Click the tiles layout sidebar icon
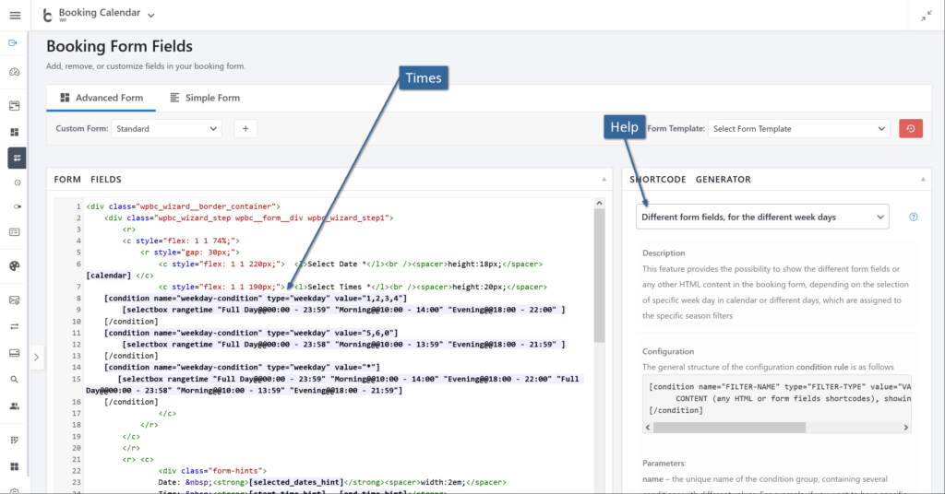Viewport: 945px width, 494px height. tap(15, 132)
